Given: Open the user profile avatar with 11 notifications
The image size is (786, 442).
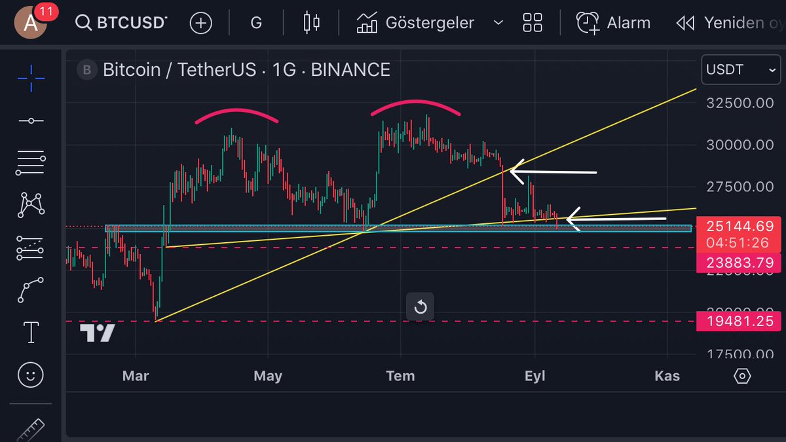Looking at the screenshot, I should pos(32,22).
